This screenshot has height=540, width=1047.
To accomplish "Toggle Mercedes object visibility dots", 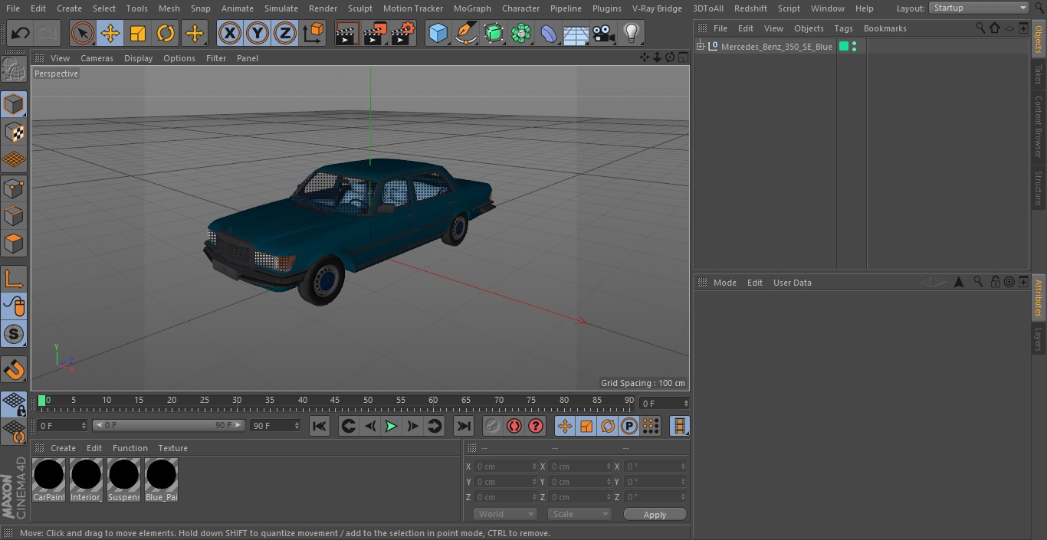I will coord(855,47).
